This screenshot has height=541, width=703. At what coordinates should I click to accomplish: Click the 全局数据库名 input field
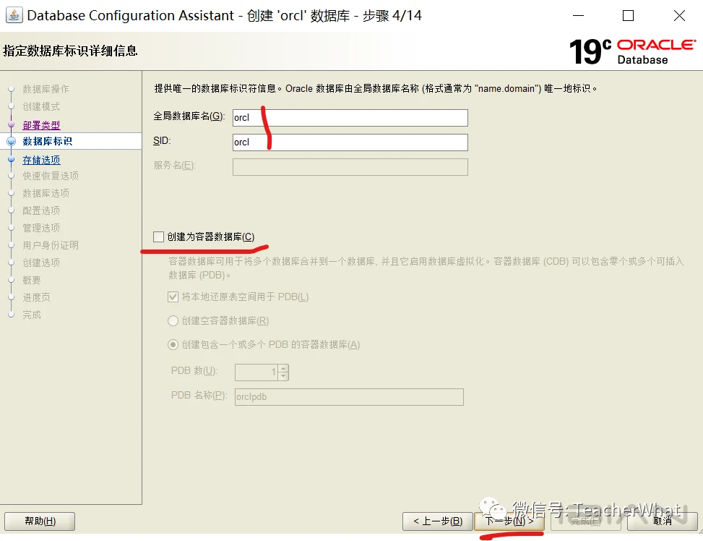350,118
